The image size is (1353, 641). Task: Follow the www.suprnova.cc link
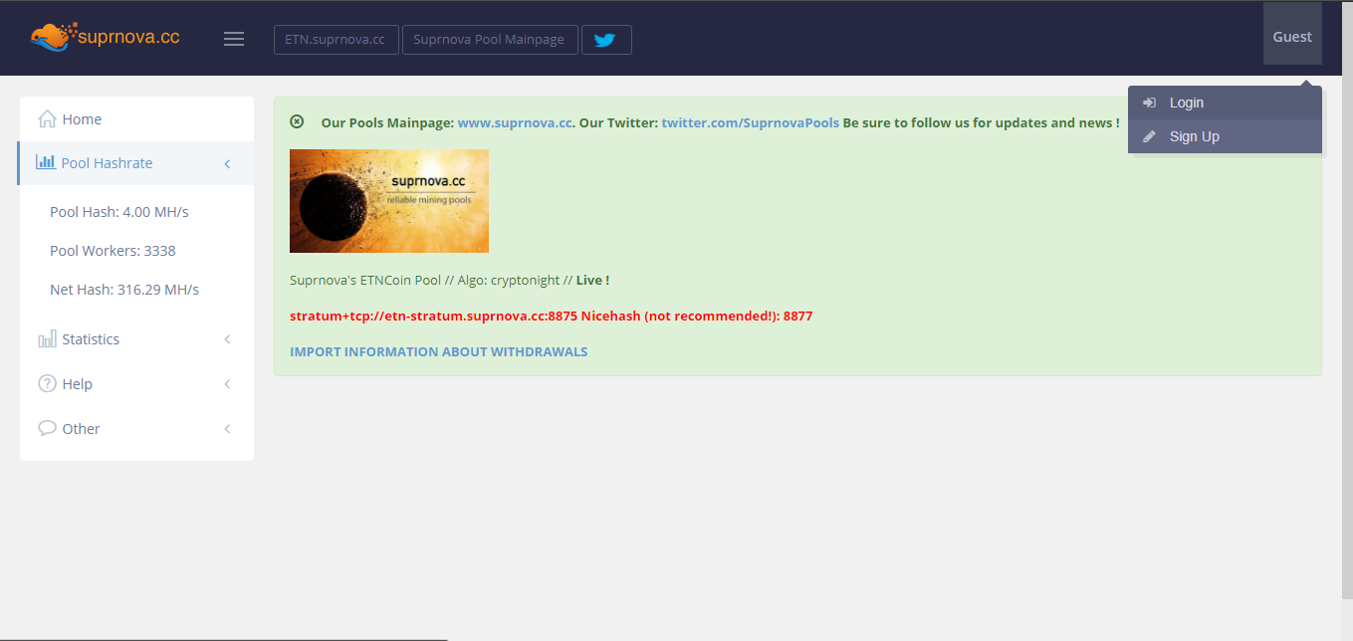515,122
